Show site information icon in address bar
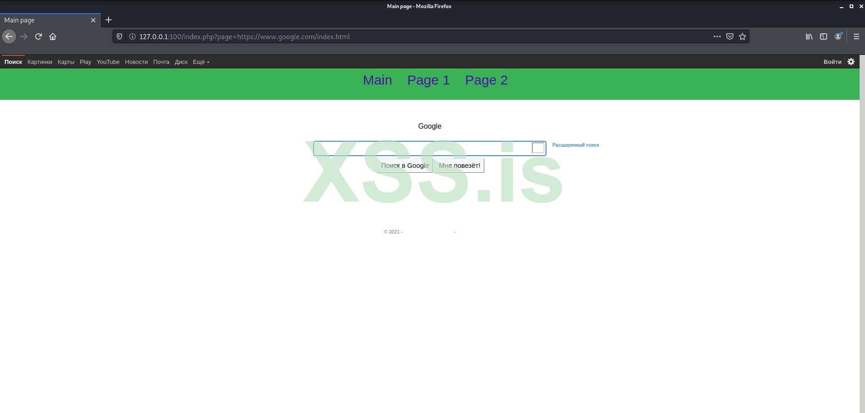Image resolution: width=865 pixels, height=413 pixels. [x=132, y=36]
